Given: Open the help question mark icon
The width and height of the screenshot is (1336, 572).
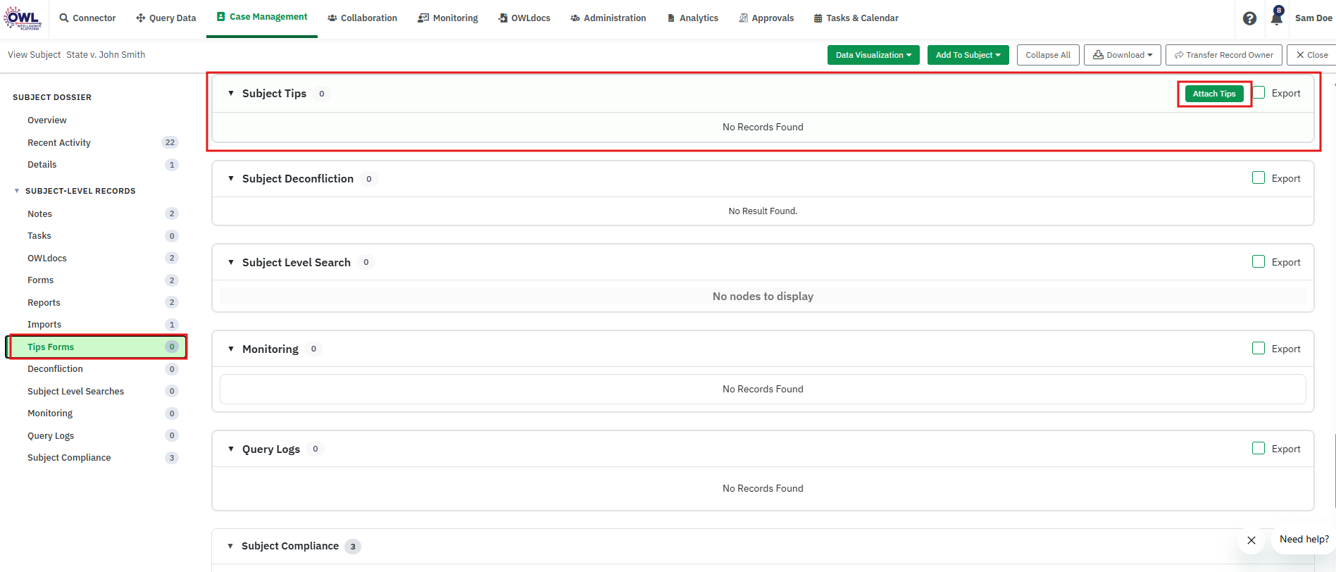Looking at the screenshot, I should (x=1249, y=18).
